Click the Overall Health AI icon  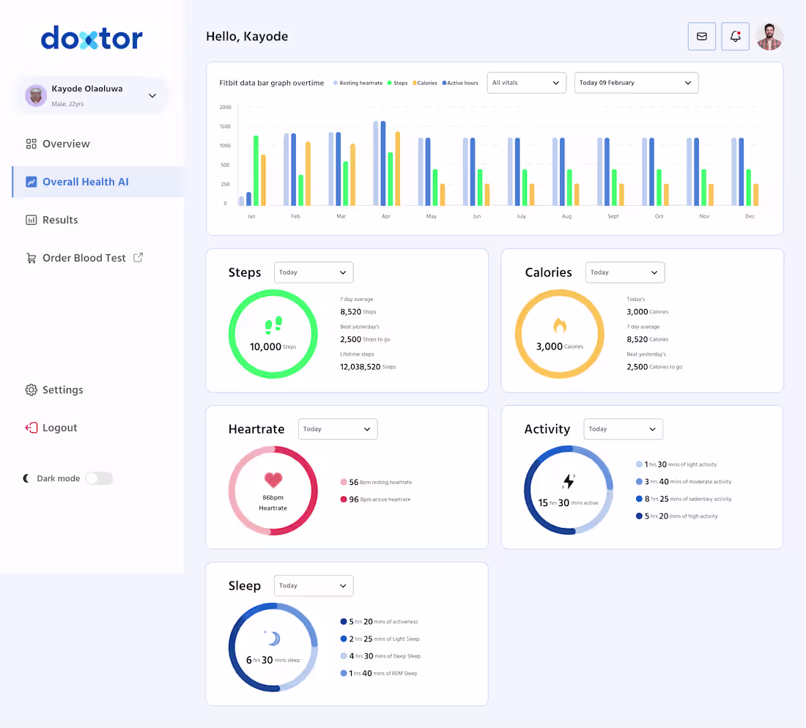pyautogui.click(x=30, y=181)
